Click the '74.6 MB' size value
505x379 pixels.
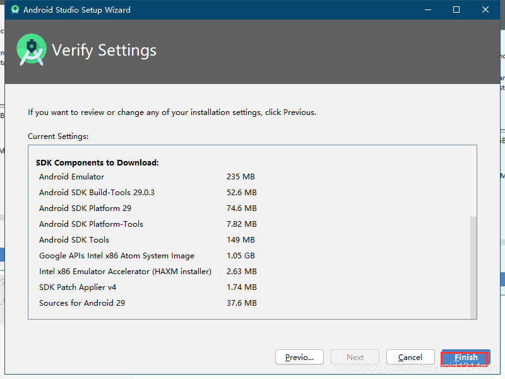click(242, 208)
